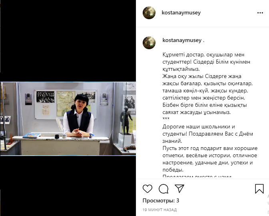Click the Kazakh greeting caption paragraph

pos(207,84)
